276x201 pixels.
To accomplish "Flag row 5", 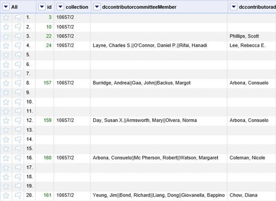I will [18, 55].
